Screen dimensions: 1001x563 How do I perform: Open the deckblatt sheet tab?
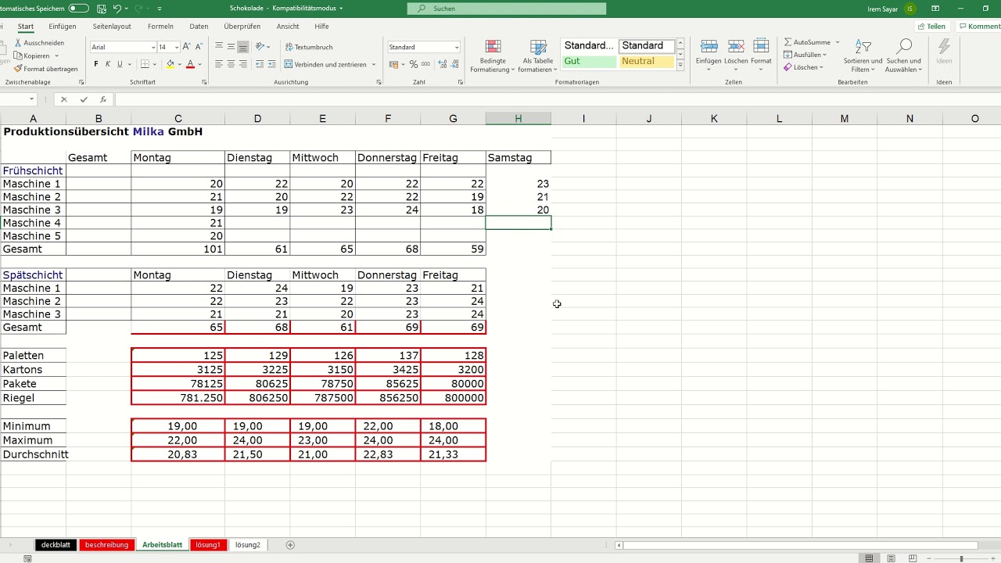pyautogui.click(x=56, y=545)
